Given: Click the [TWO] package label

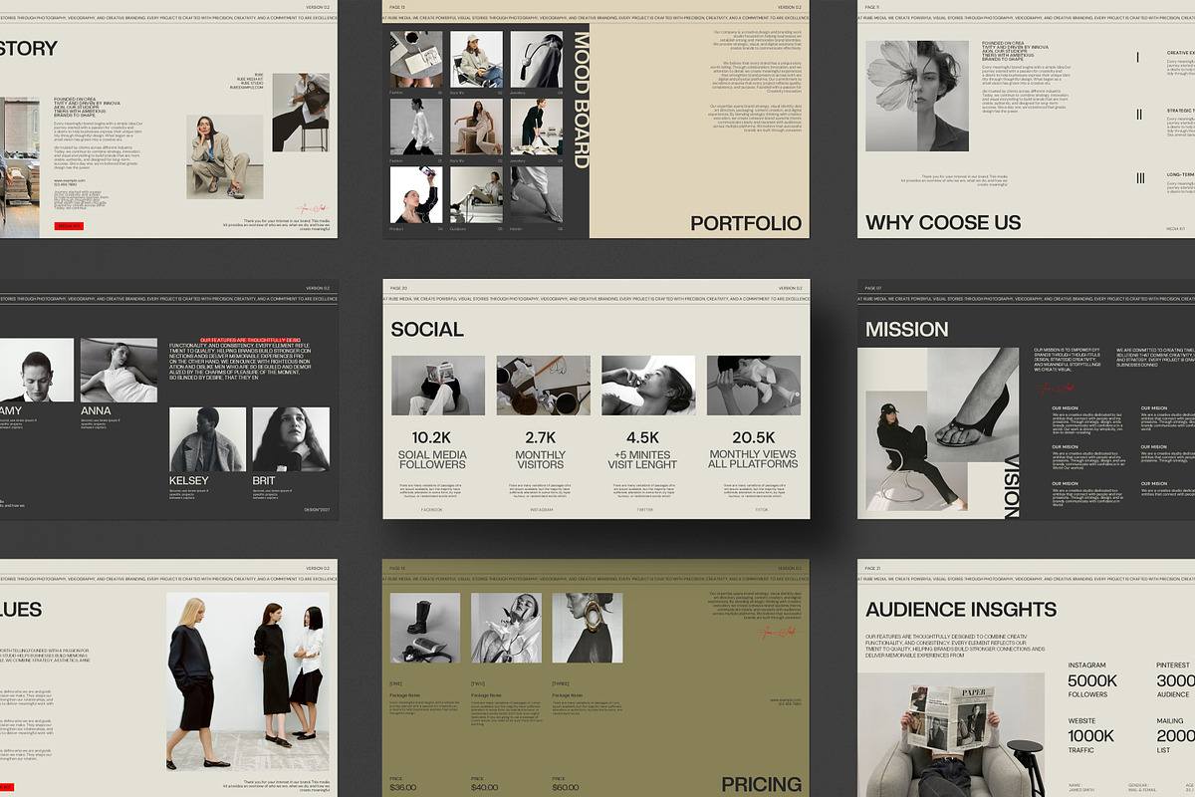Looking at the screenshot, I should click(x=478, y=683).
